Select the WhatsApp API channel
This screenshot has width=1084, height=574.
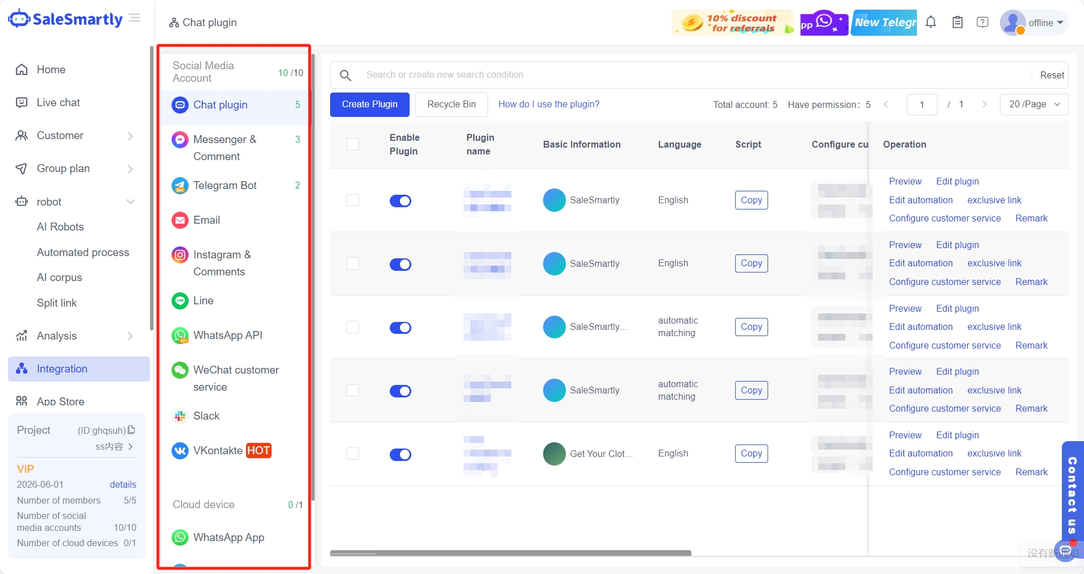click(x=227, y=336)
